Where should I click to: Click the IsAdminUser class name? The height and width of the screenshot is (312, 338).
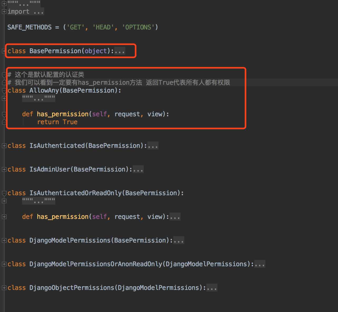[x=50, y=169]
